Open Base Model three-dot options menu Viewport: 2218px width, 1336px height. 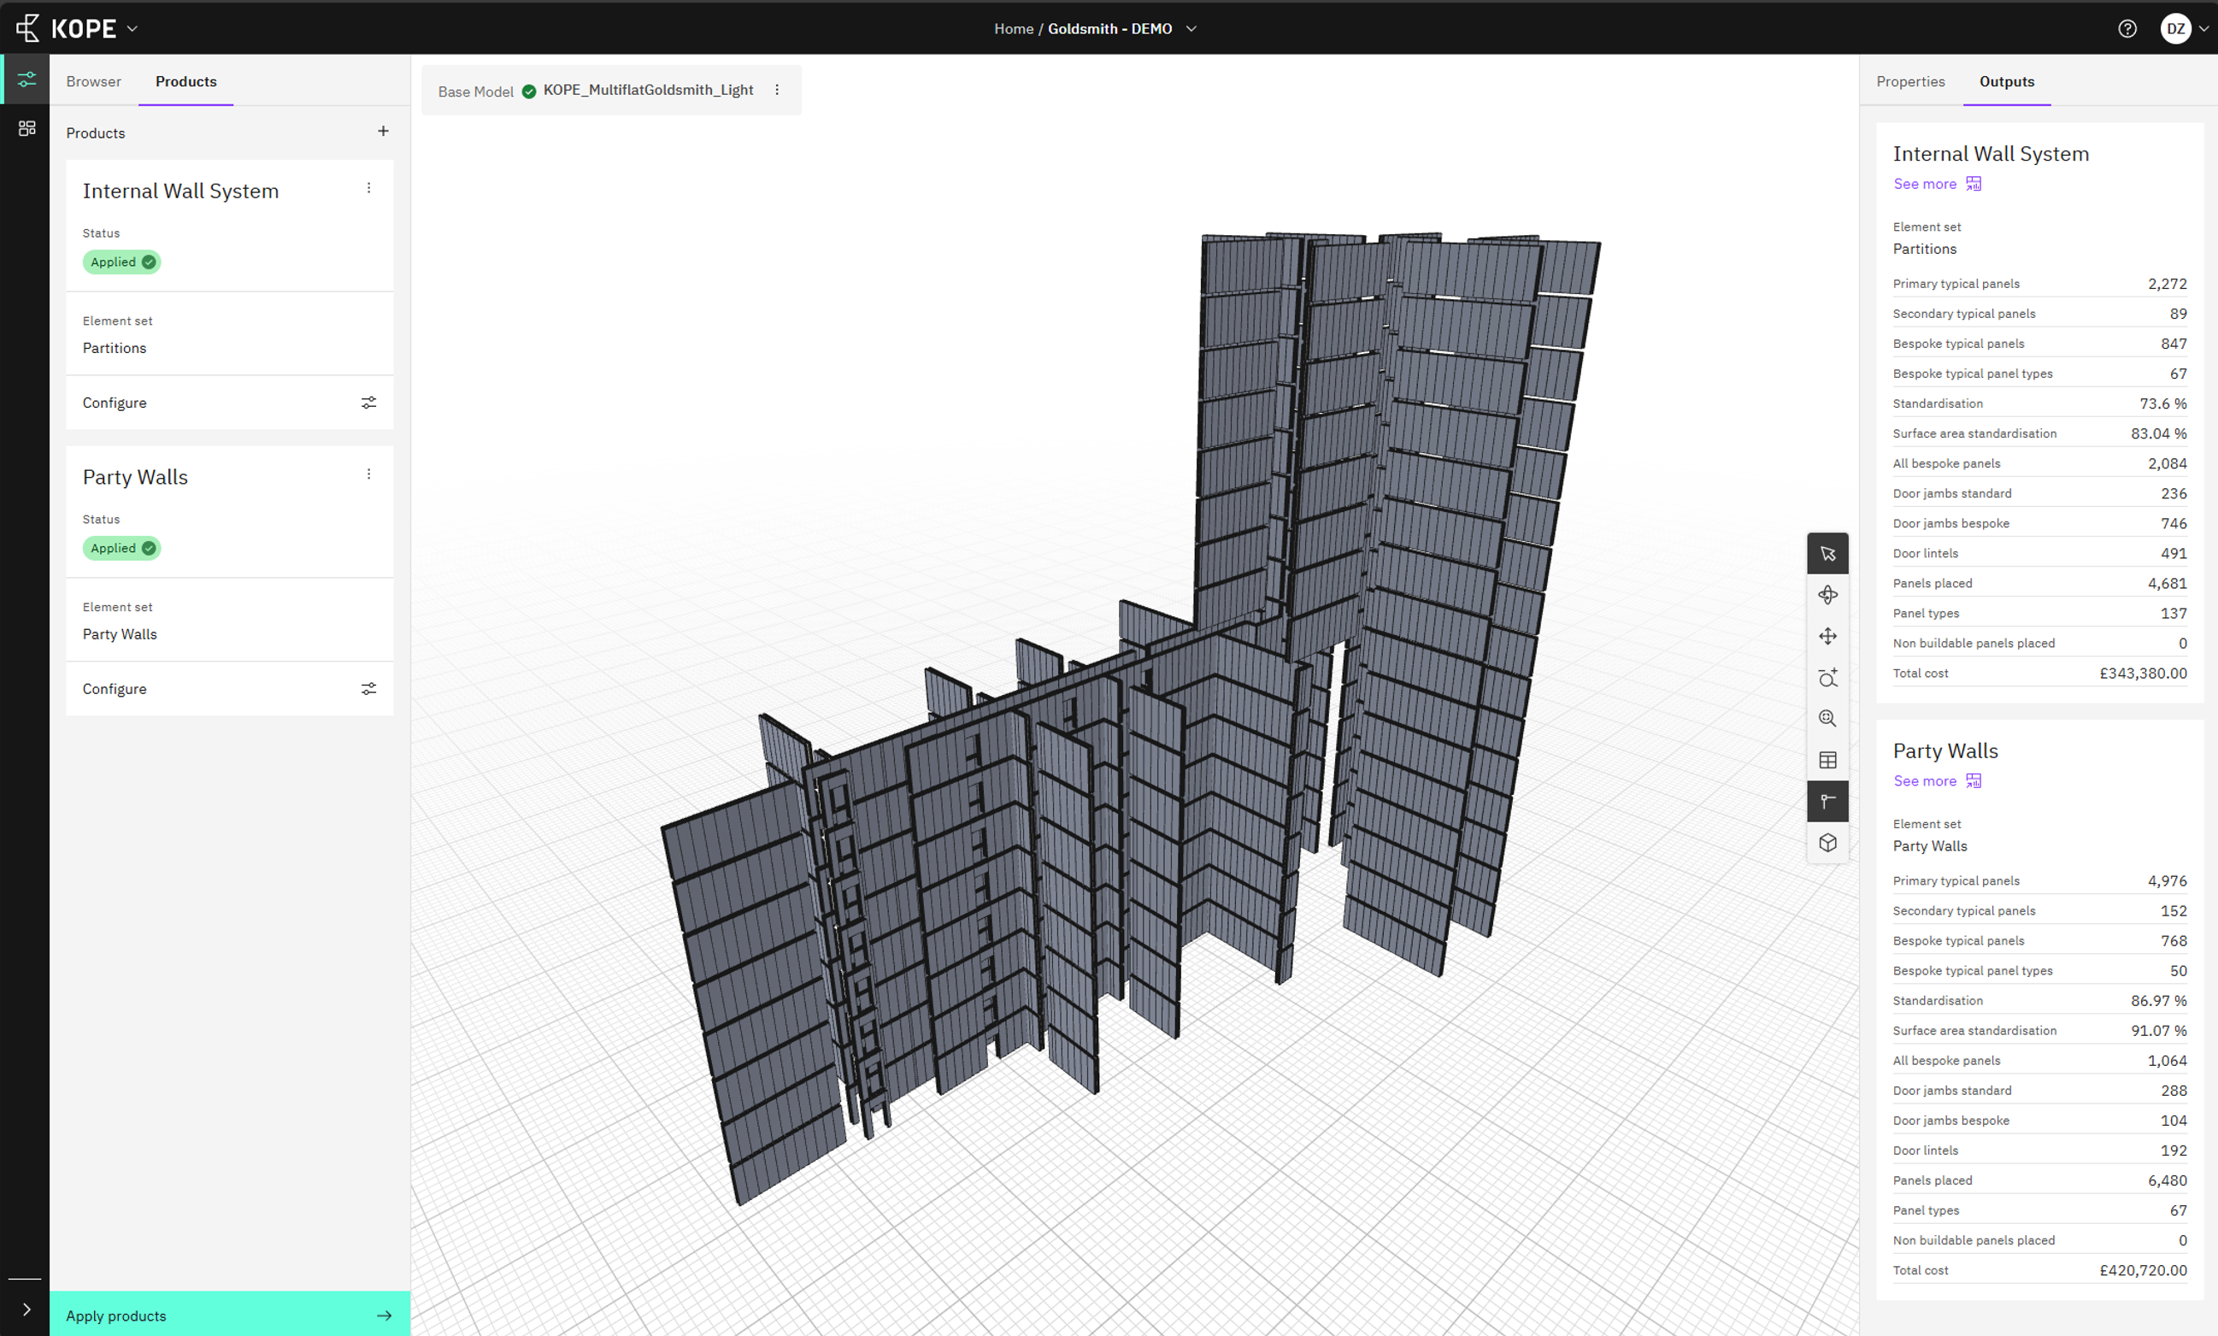click(777, 90)
